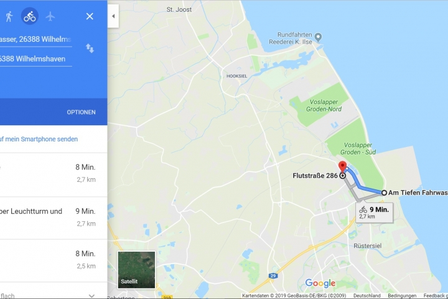The width and height of the screenshot is (448, 299).
Task: Open the OPTIONEN route options
Action: click(x=81, y=112)
